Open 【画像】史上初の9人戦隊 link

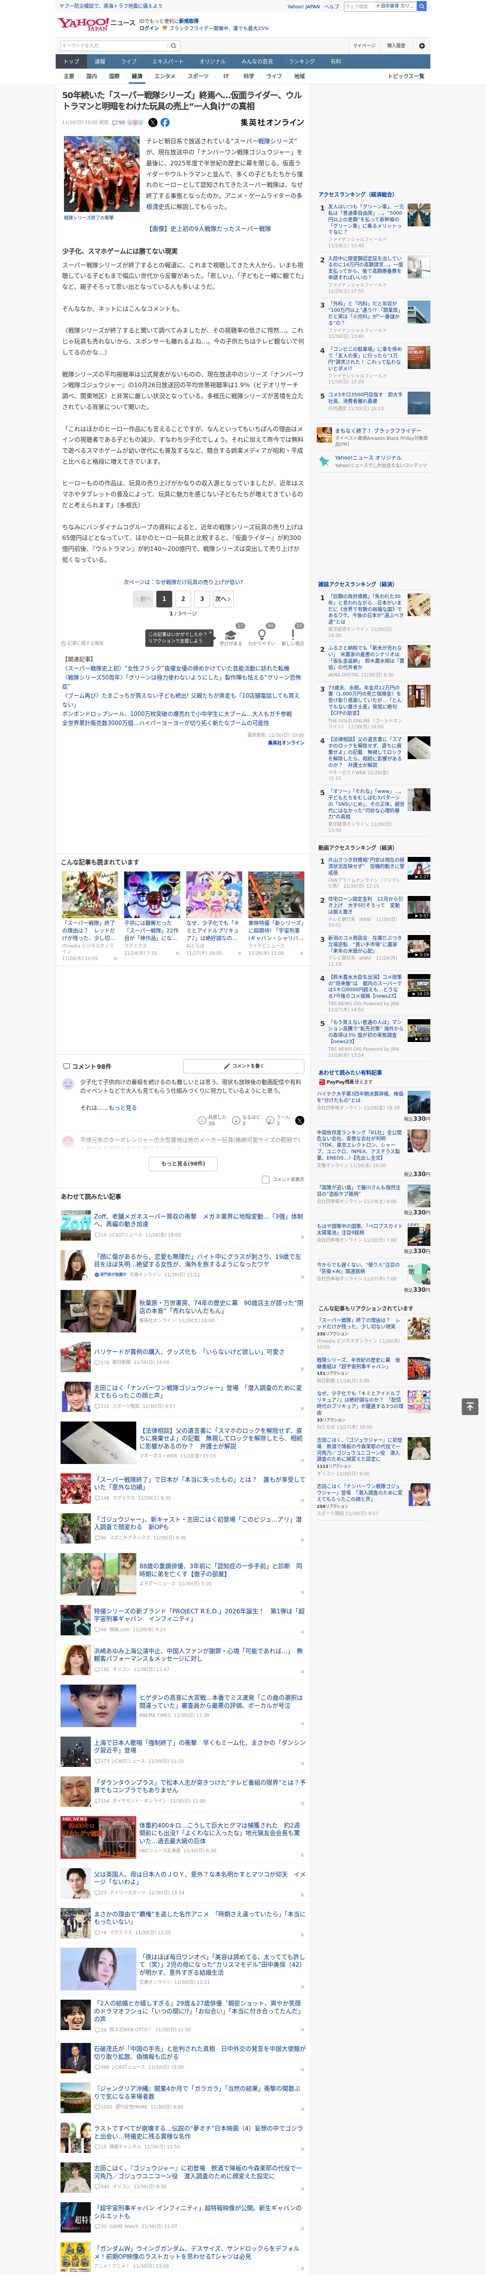pos(208,229)
